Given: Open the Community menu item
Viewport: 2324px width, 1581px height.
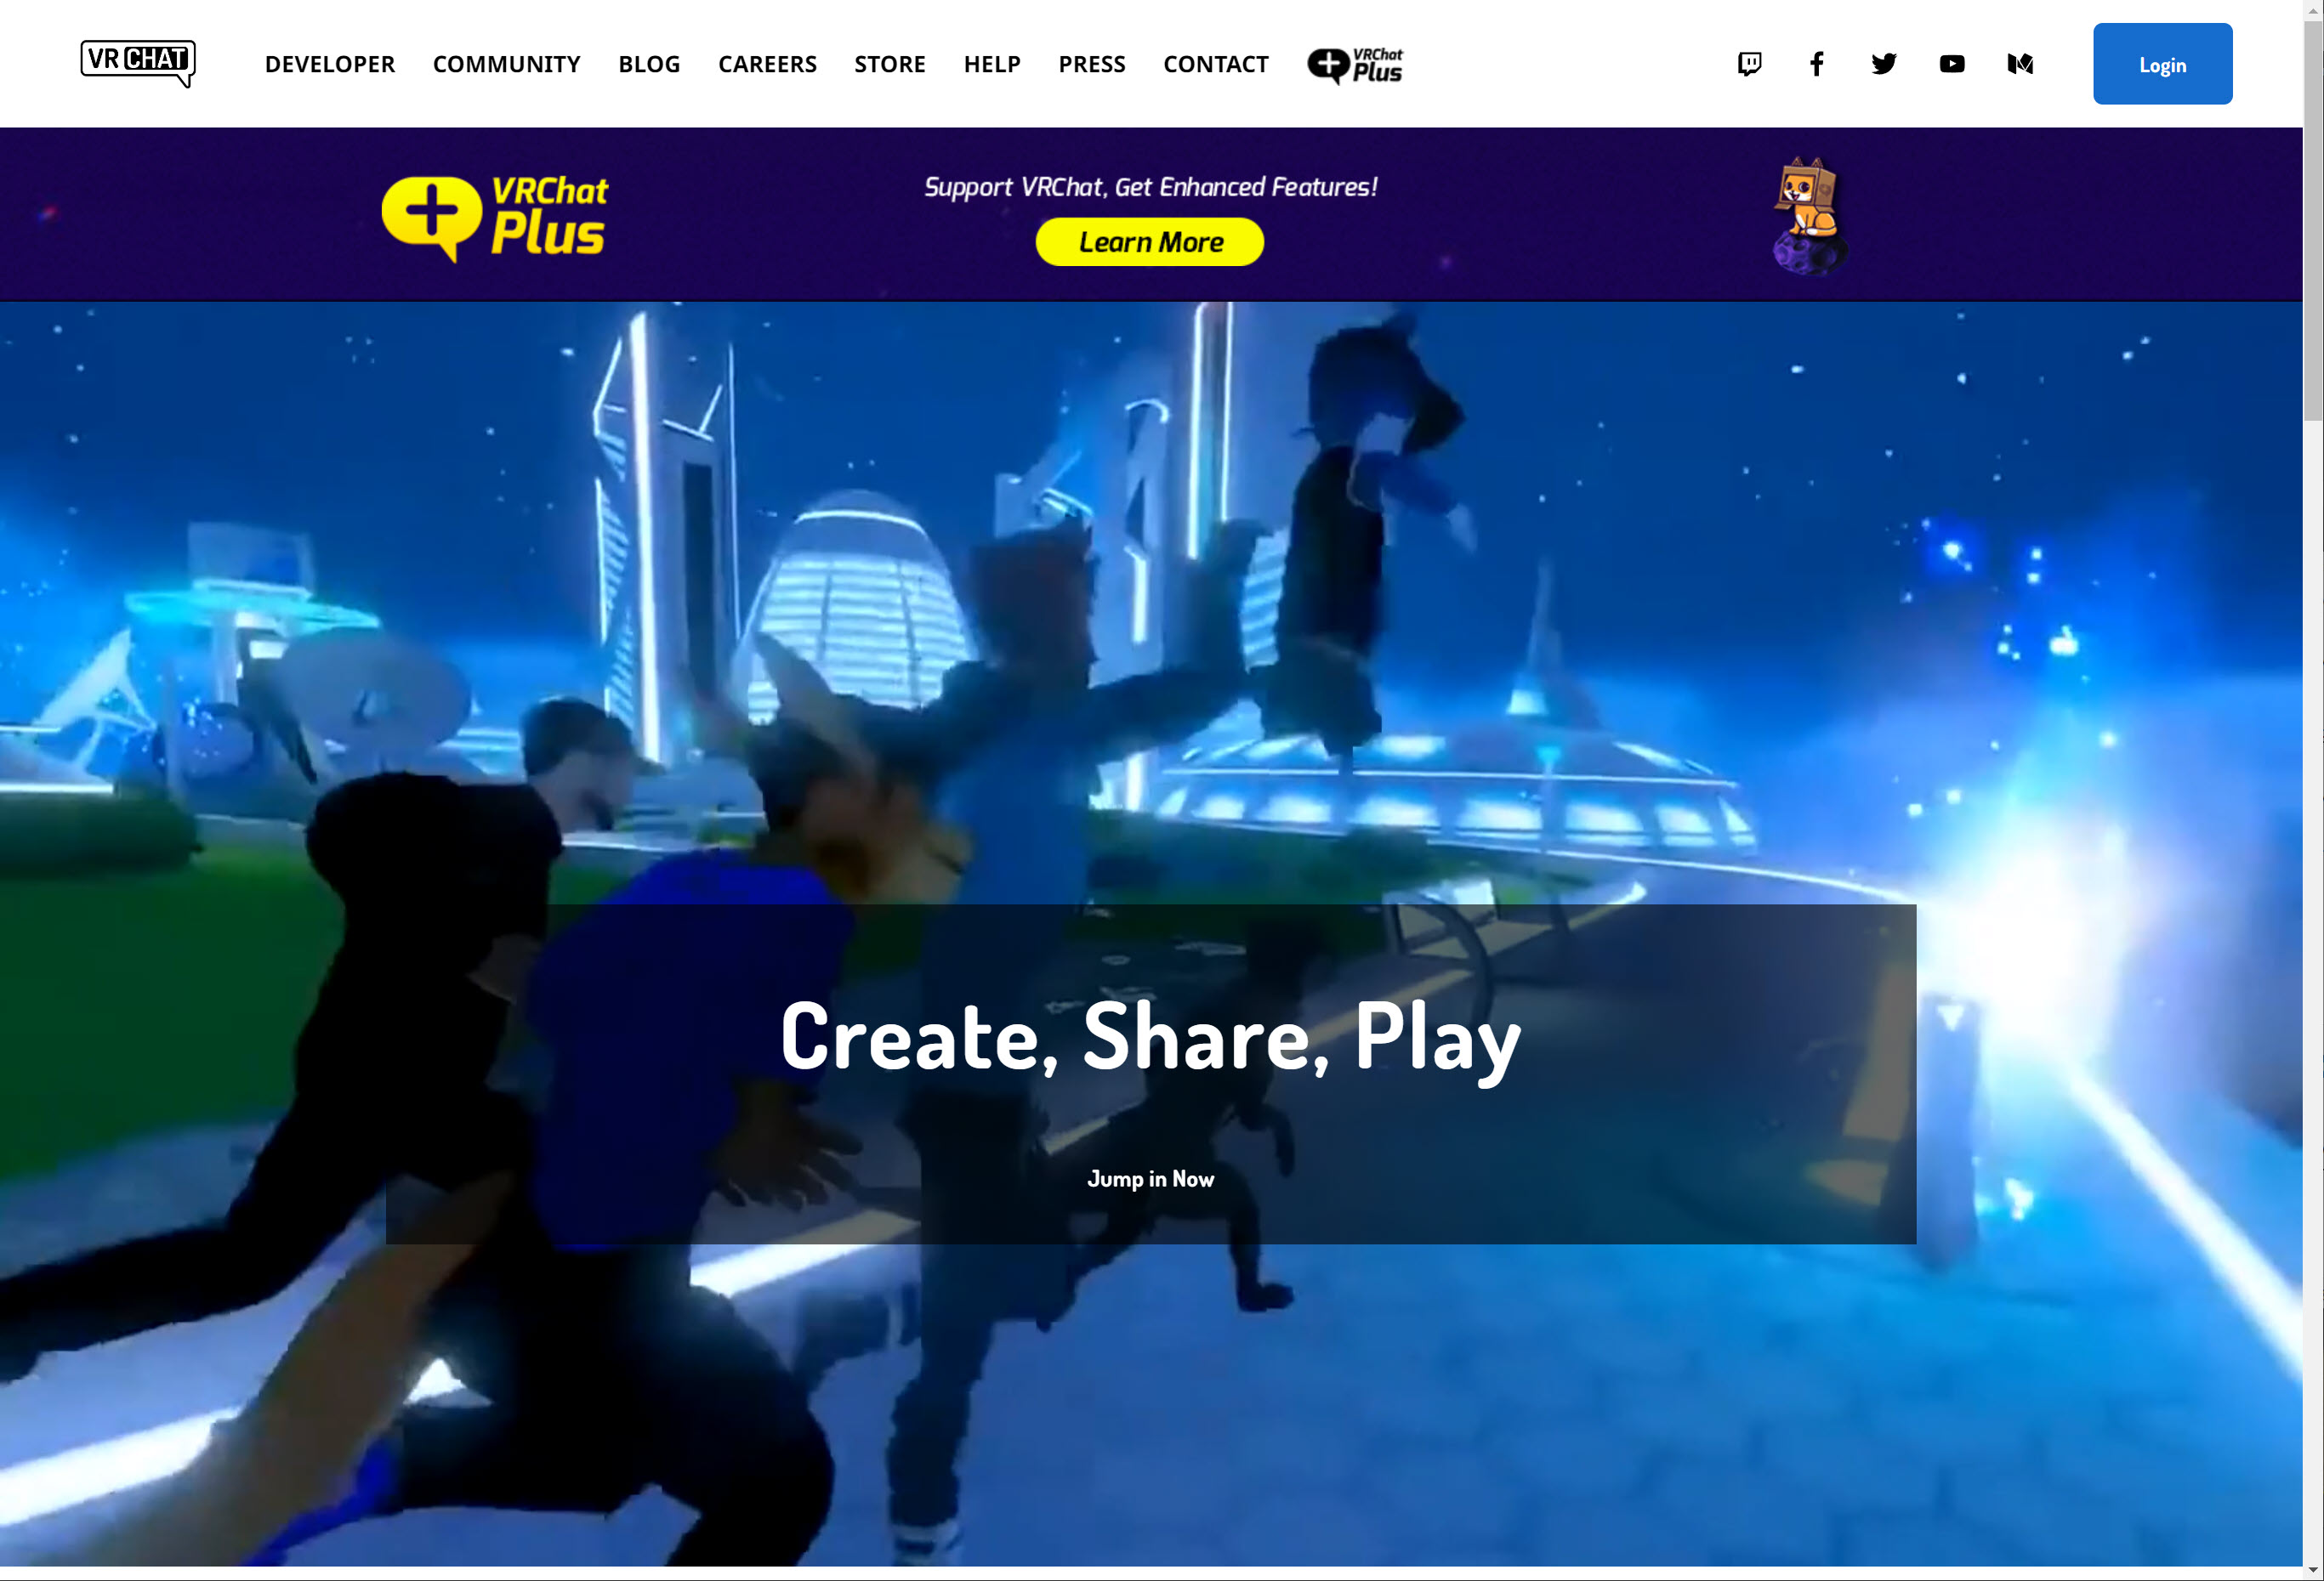Looking at the screenshot, I should [506, 65].
